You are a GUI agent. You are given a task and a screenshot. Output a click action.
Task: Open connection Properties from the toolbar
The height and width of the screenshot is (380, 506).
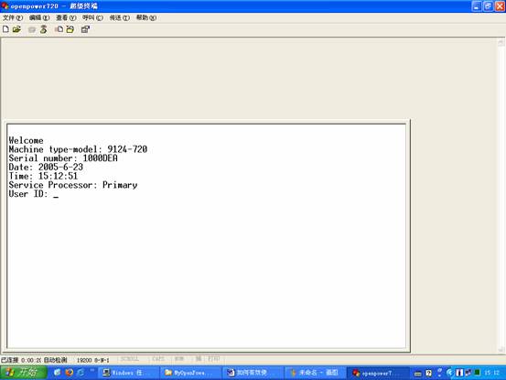tap(85, 29)
